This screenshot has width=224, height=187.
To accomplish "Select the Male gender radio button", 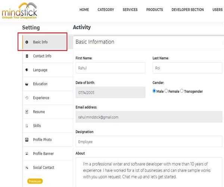I will pos(155,91).
